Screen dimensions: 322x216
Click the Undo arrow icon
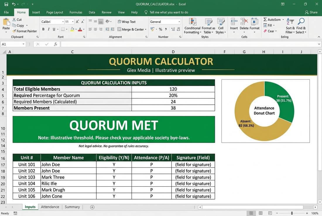[14, 4]
